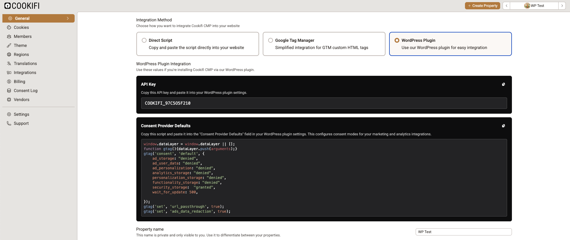The width and height of the screenshot is (570, 240).
Task: Open the Vendors menu item
Action: point(39,100)
